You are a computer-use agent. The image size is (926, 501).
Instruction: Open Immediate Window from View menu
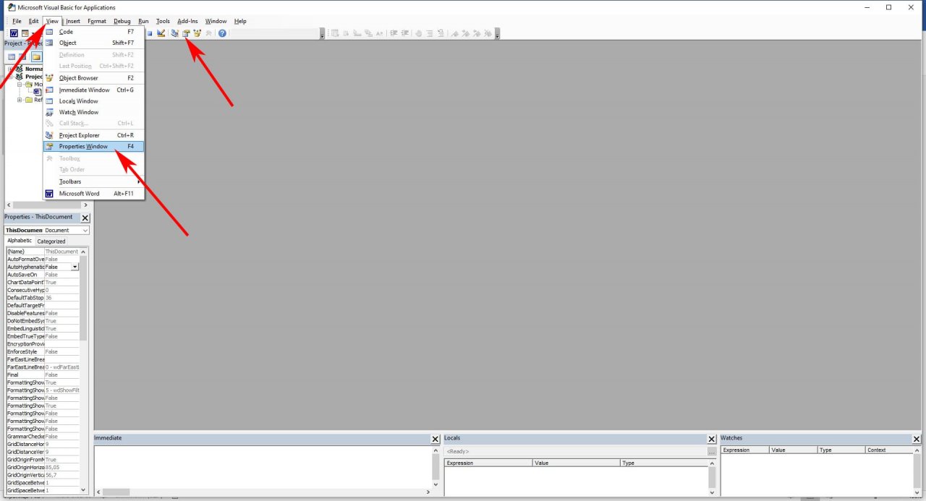94,90
